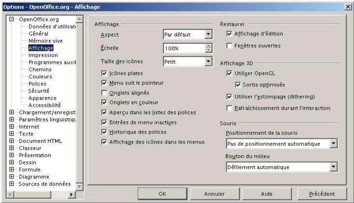Confirm settings with the OK button
This screenshot has width=354, height=203.
[x=162, y=194]
